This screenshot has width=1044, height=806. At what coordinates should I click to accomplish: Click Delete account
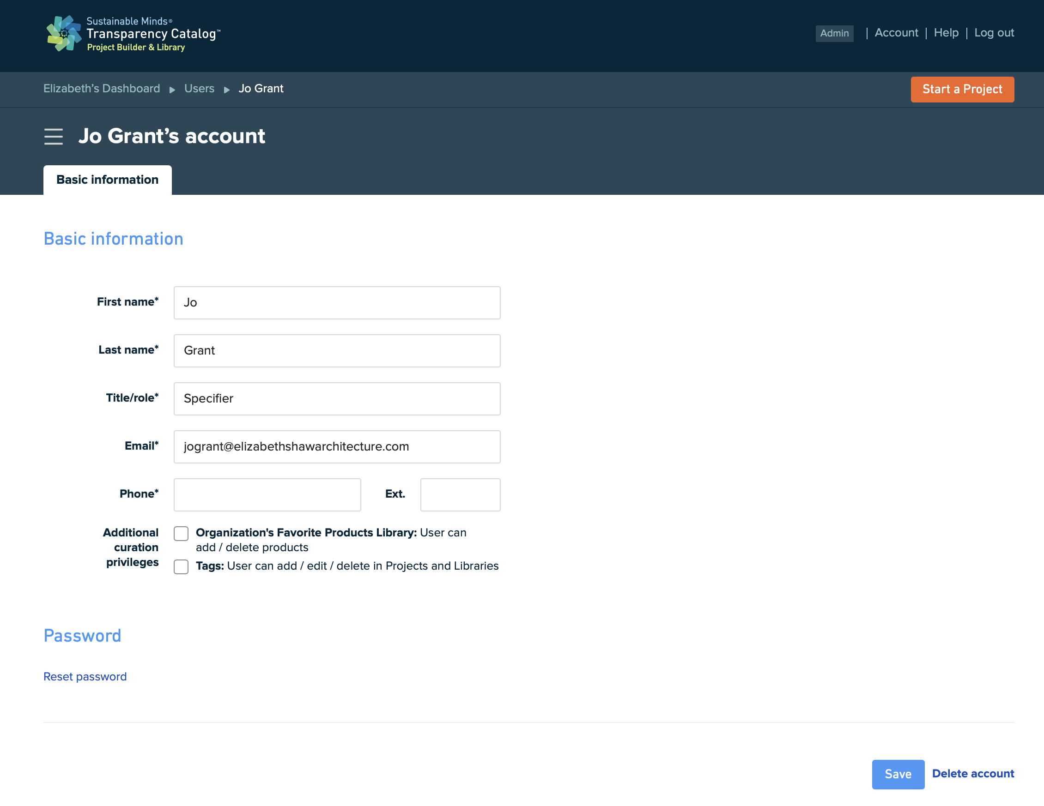pos(973,773)
